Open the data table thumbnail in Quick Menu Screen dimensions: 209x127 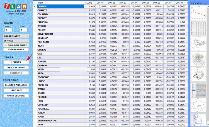(198, 28)
